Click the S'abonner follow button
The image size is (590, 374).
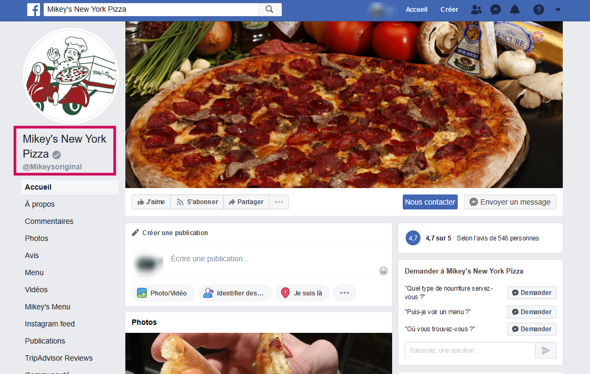click(197, 202)
